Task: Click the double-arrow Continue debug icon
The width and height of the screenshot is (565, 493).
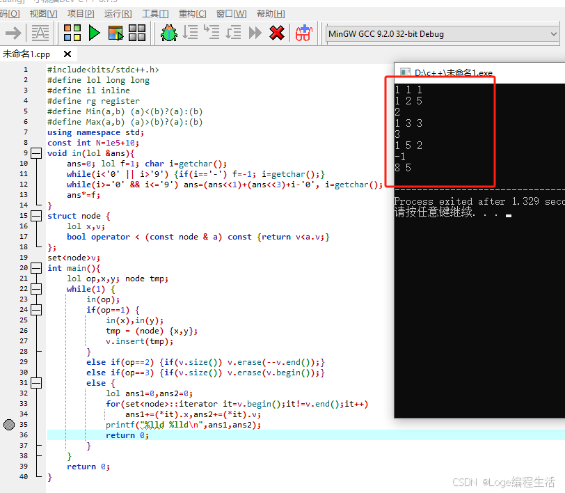Action: 255,33
